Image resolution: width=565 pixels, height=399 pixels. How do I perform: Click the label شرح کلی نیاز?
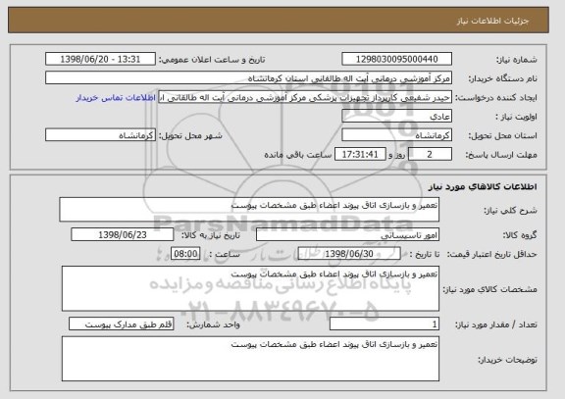(x=510, y=211)
